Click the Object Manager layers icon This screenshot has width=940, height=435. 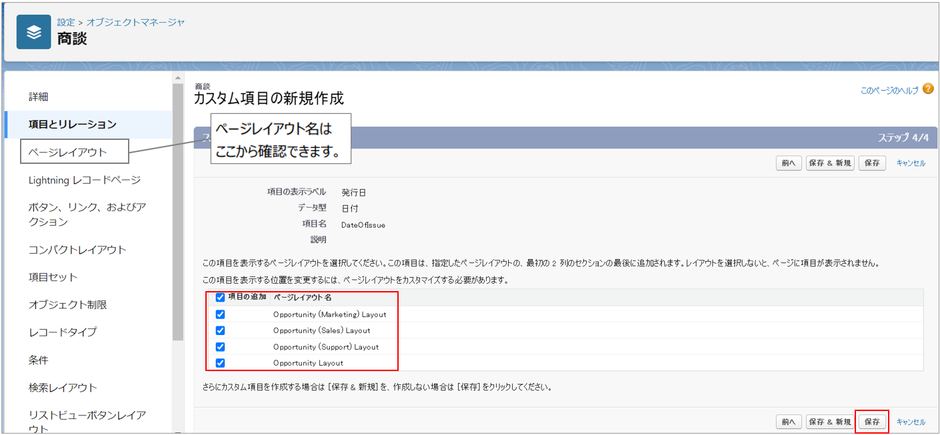(x=33, y=32)
